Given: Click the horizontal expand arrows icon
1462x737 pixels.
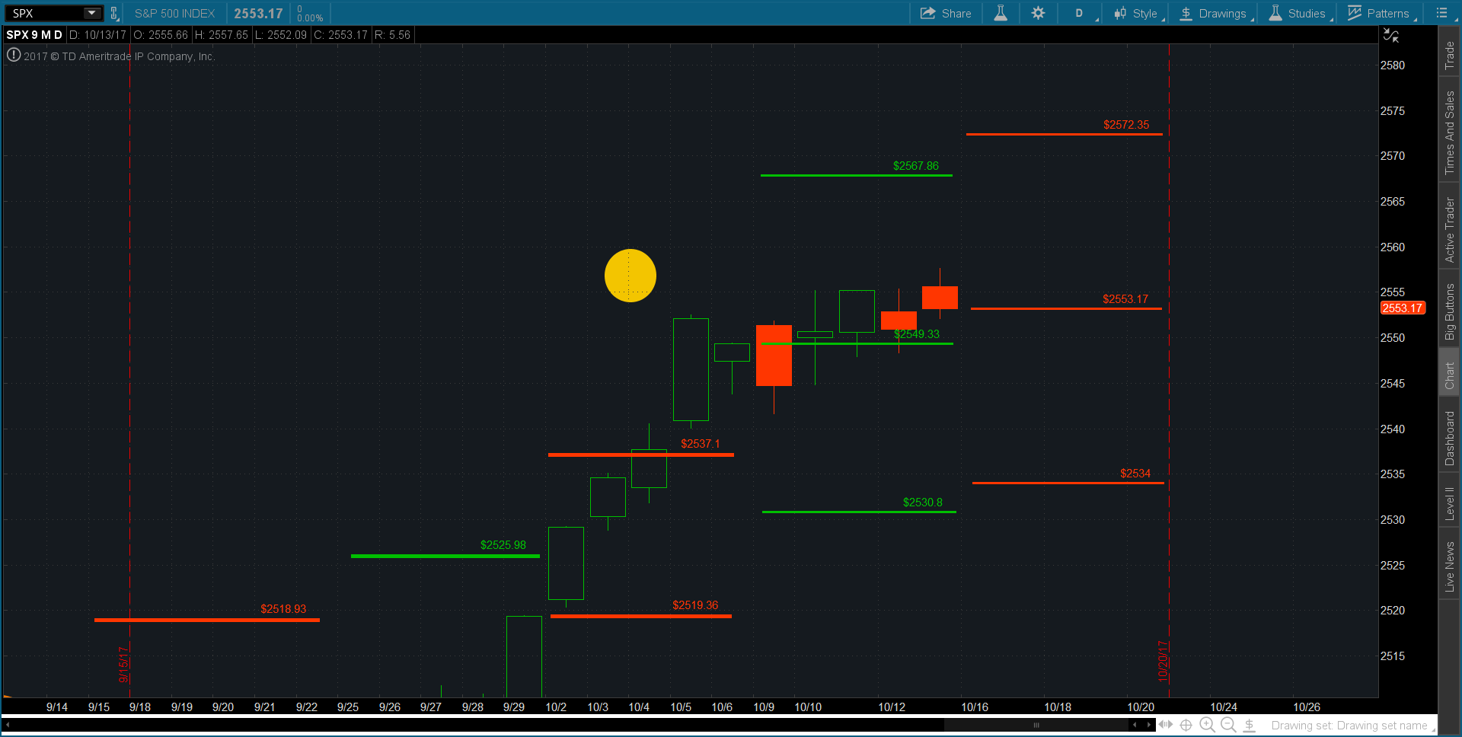Looking at the screenshot, I should [x=1165, y=725].
